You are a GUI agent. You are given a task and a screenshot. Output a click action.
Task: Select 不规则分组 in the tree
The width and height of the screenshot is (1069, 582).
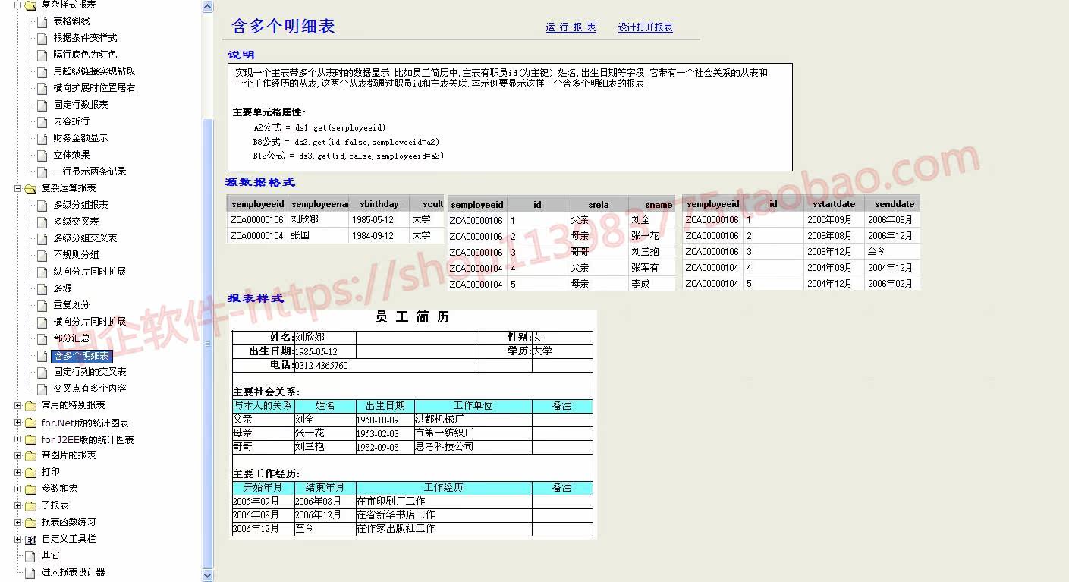(x=76, y=255)
